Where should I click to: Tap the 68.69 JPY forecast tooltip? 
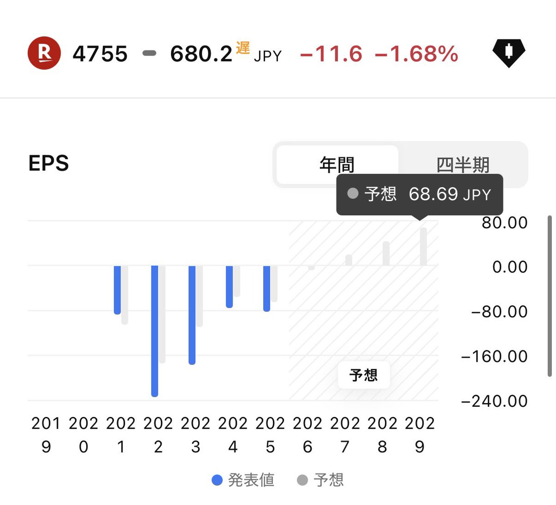(420, 195)
